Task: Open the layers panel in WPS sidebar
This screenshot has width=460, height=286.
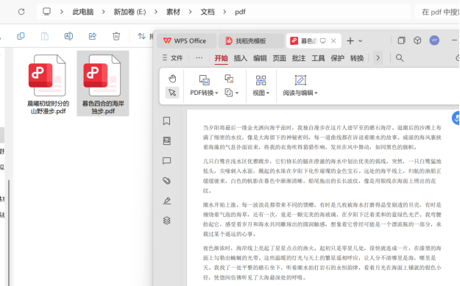Action: 166,221
